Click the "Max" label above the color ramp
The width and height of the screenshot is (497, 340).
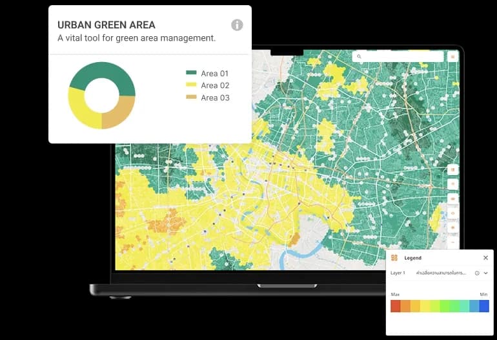tap(395, 294)
